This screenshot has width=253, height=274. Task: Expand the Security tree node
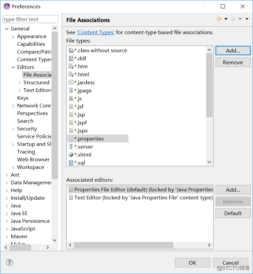(x=13, y=129)
